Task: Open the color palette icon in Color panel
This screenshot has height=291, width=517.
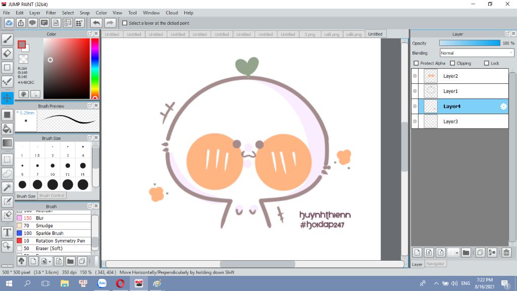Action: click(24, 94)
